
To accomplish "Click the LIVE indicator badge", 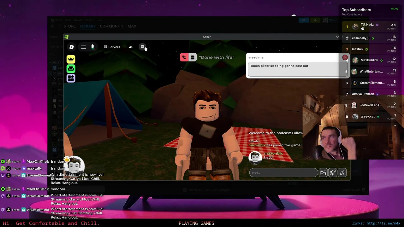I will click(x=395, y=9).
